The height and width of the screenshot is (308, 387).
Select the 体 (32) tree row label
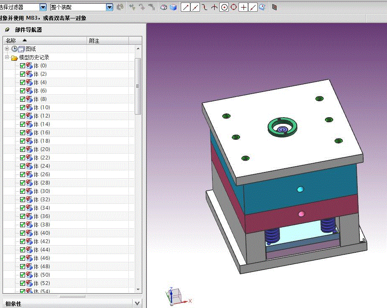pos(42,200)
